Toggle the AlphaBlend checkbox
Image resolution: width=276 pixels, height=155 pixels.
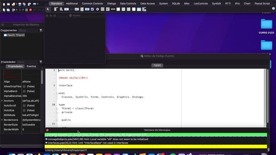pyautogui.click(x=24, y=91)
